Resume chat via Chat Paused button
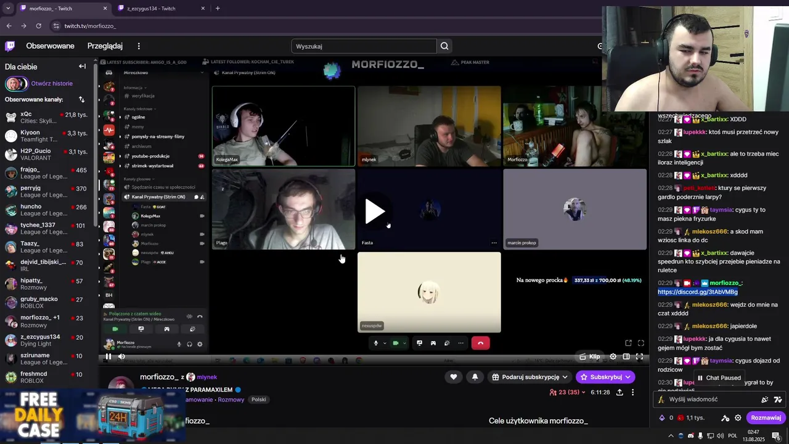 click(x=718, y=378)
